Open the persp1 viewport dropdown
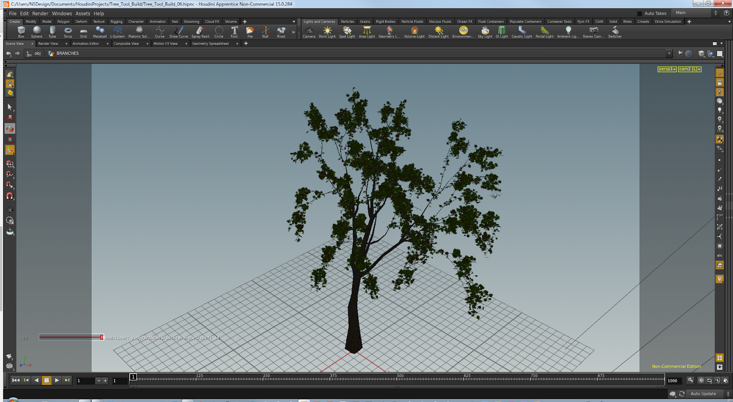This screenshot has width=733, height=402. tap(667, 69)
